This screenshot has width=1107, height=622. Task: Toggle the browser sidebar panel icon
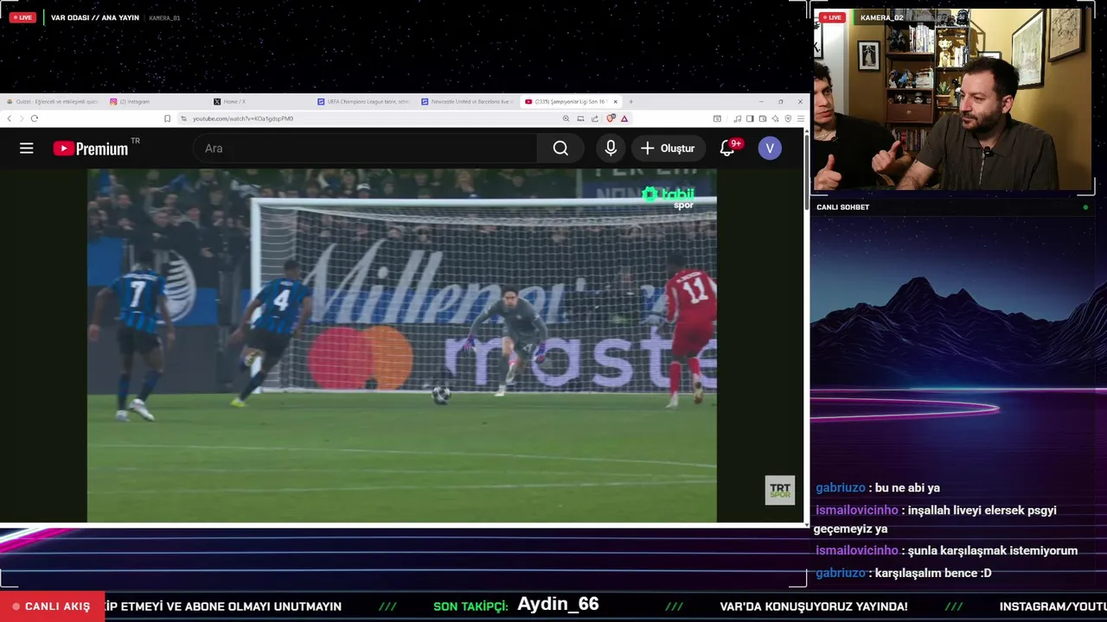tap(750, 118)
